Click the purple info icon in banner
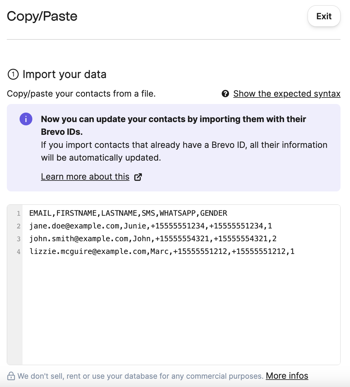Screen dimensions: 350x387 26,119
